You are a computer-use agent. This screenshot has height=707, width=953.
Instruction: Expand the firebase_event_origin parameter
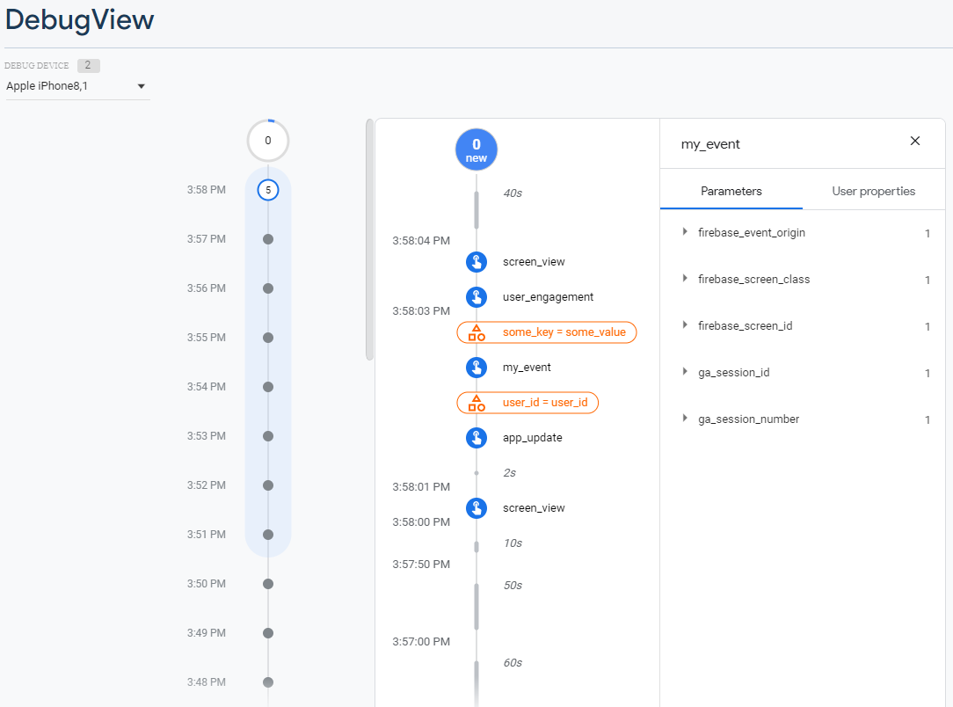(x=685, y=231)
